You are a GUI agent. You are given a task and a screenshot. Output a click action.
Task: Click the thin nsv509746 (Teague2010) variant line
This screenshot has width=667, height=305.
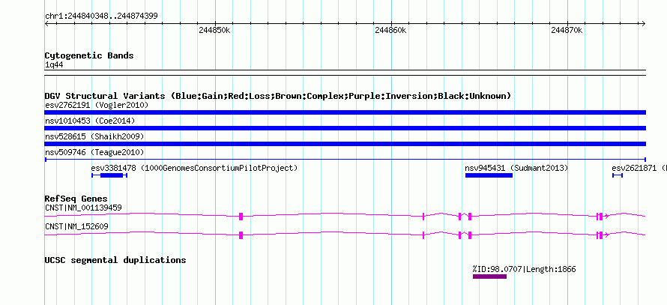[x=345, y=160]
